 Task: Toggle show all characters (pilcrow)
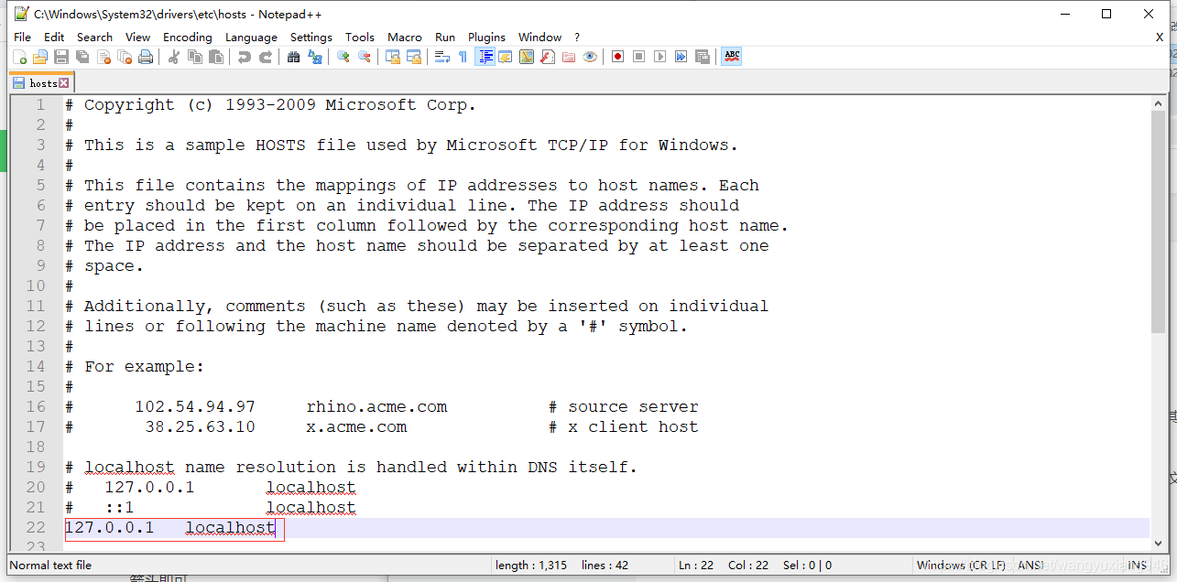[463, 57]
